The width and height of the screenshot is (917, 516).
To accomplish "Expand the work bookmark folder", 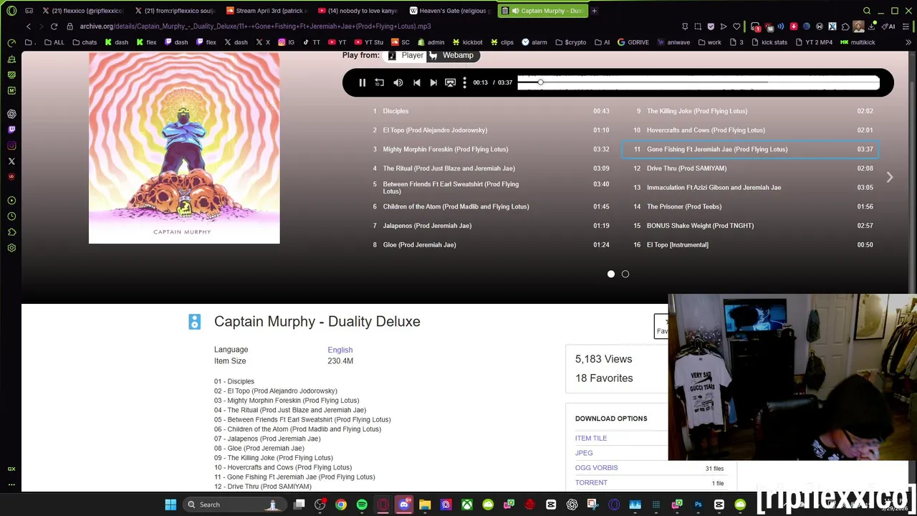I will click(709, 42).
